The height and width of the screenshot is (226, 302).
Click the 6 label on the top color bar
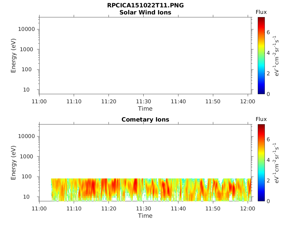[268, 32]
